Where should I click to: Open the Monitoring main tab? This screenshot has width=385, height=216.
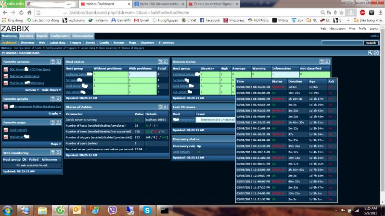pos(9,36)
